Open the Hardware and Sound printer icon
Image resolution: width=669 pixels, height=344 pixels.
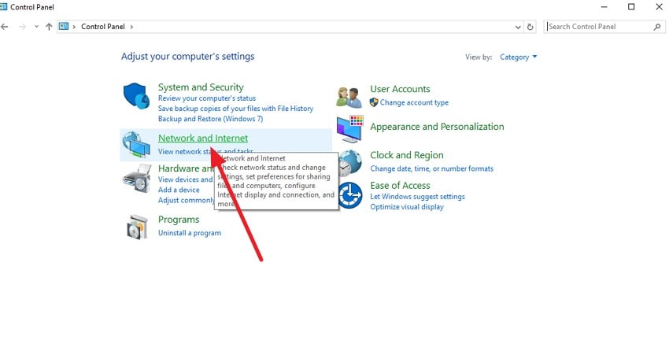[136, 179]
